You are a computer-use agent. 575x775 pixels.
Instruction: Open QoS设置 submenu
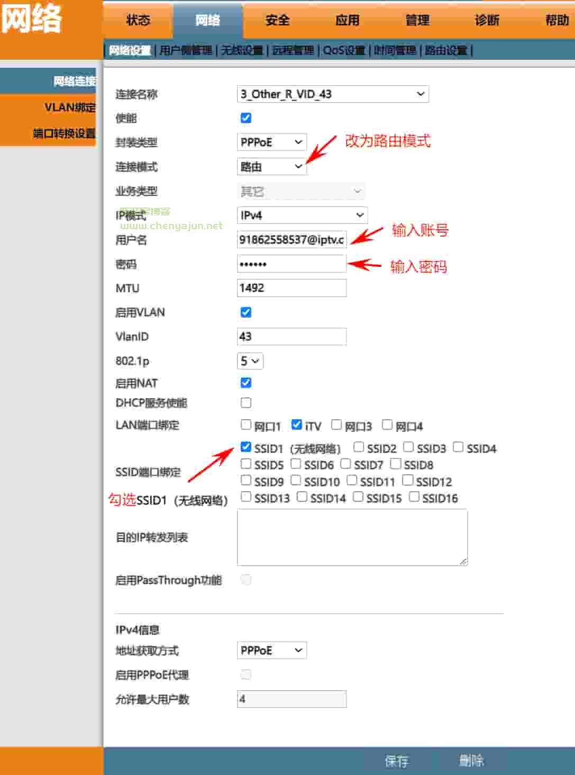coord(344,50)
